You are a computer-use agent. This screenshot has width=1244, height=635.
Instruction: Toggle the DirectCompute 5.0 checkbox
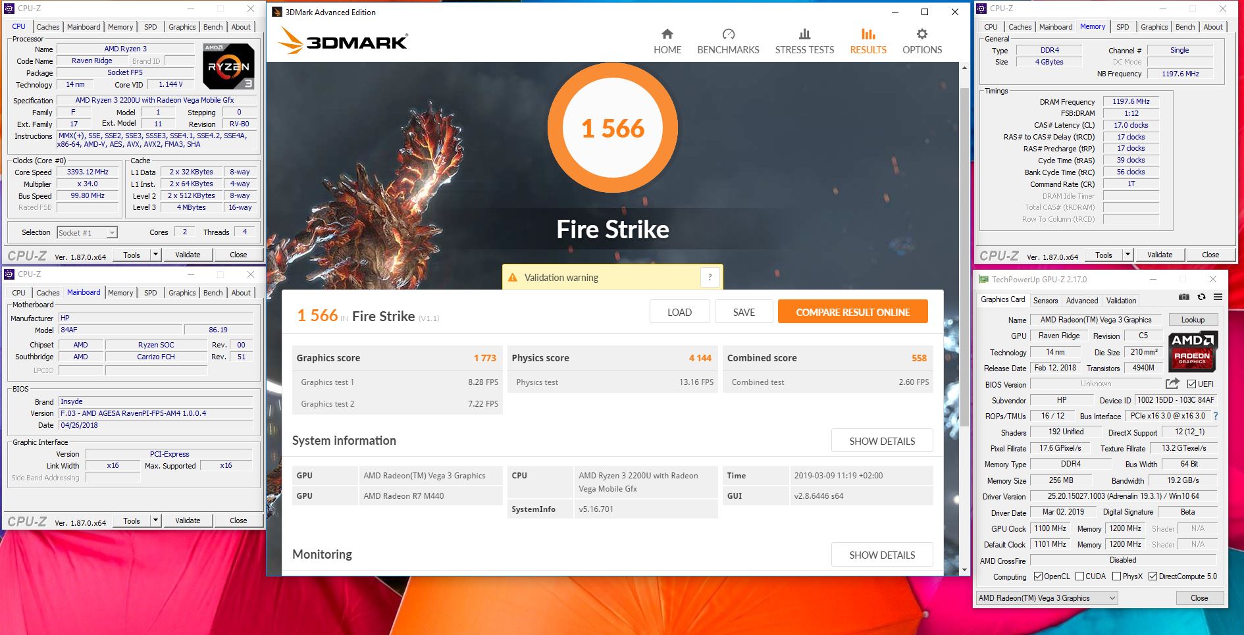(x=1153, y=576)
